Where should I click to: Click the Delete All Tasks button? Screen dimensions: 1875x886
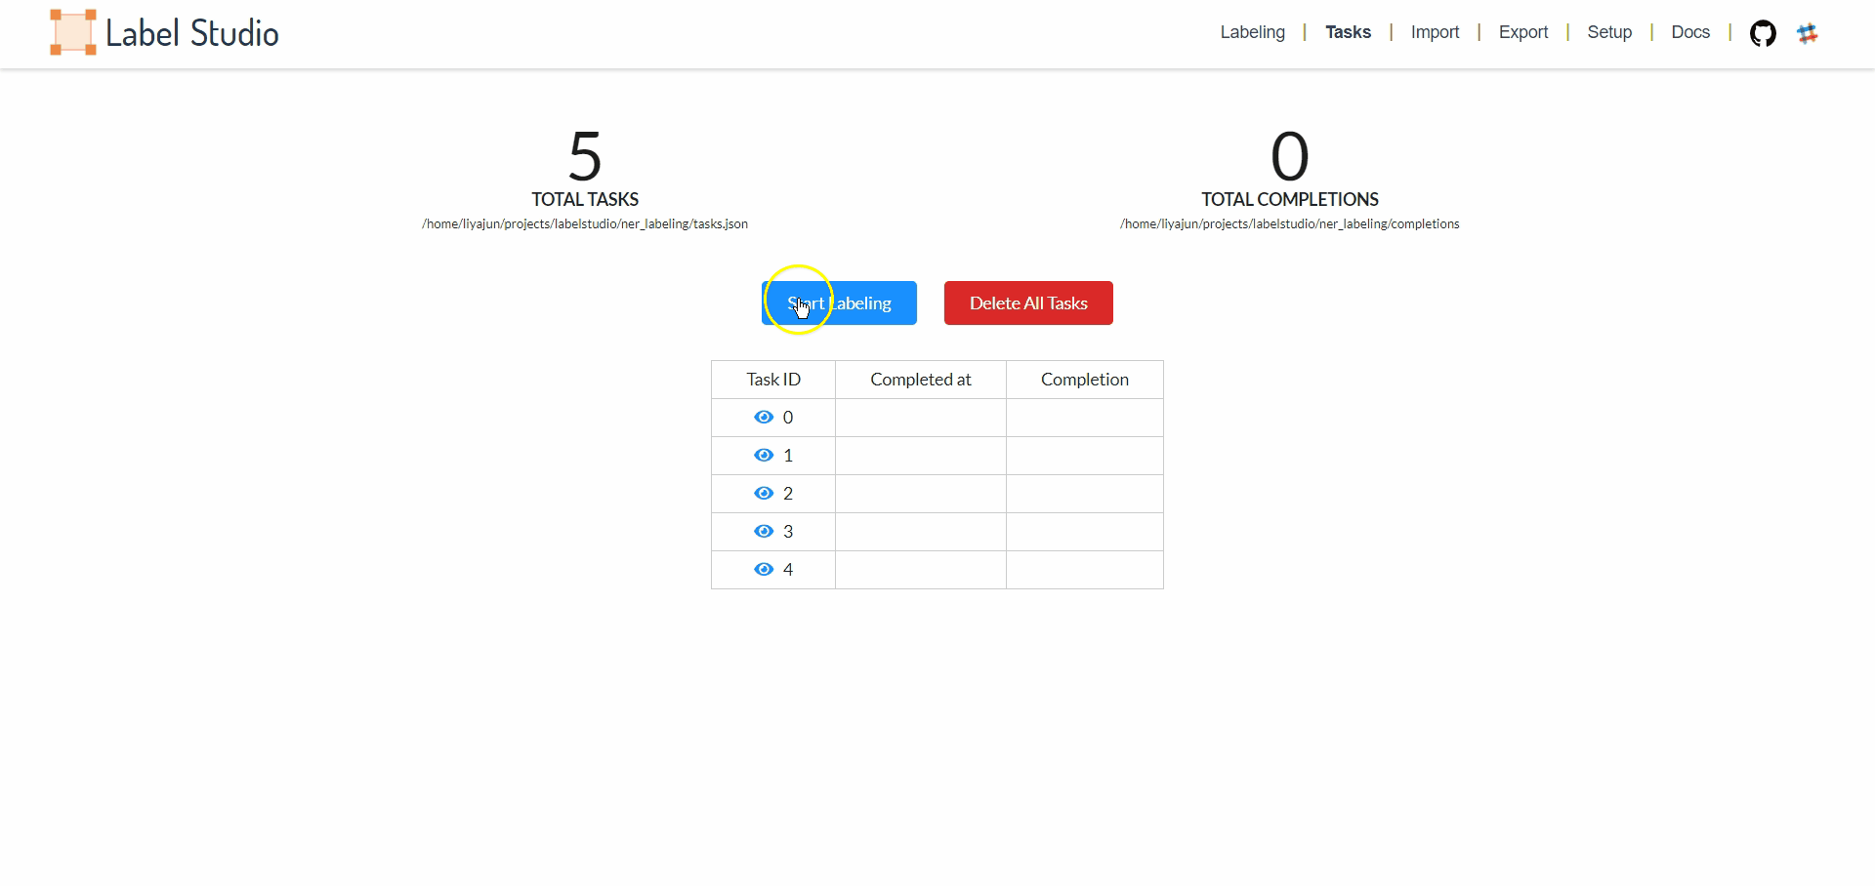[x=1028, y=303]
